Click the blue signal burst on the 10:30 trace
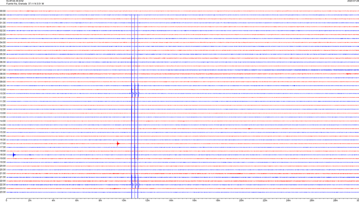Screen dimensions: 359x202 coord(135,94)
